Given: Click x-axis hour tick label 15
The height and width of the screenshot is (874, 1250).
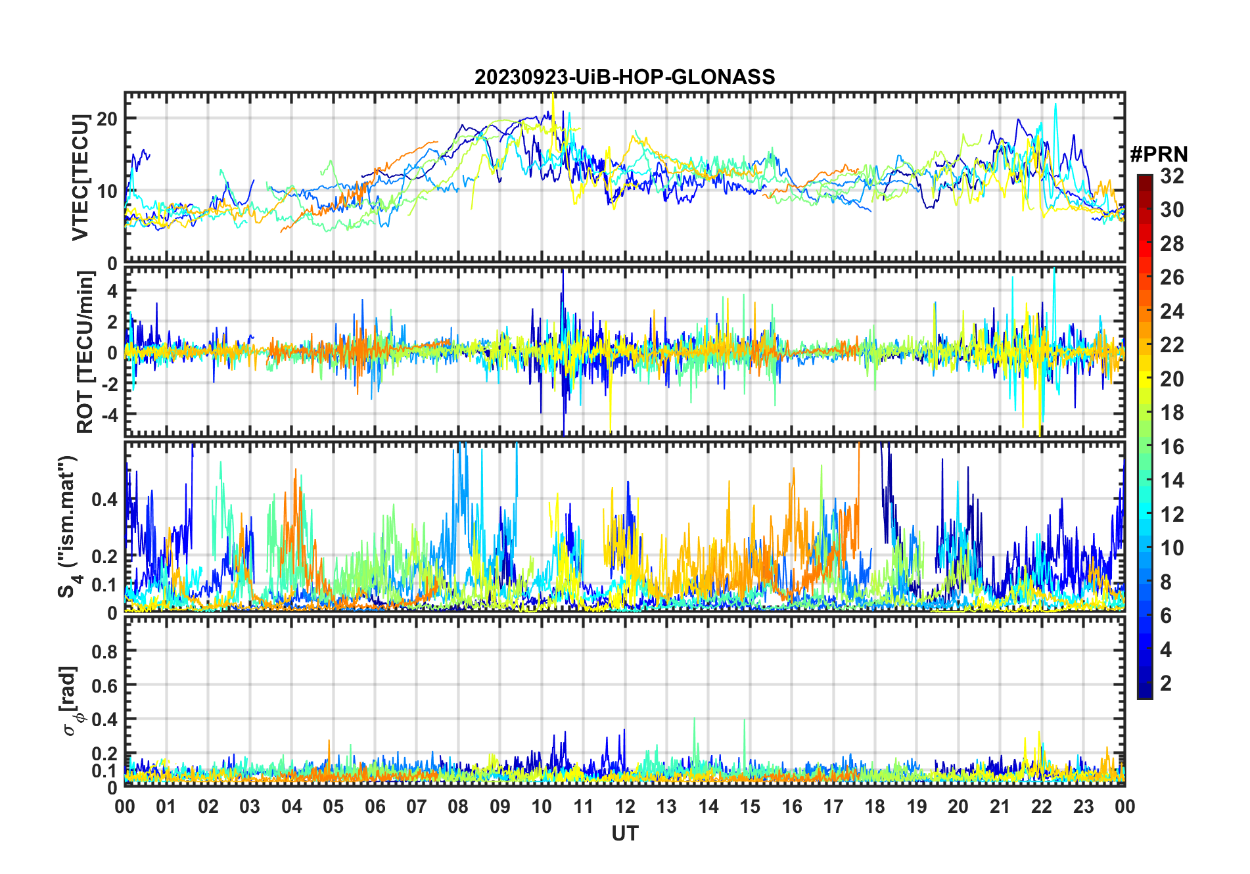Looking at the screenshot, I should coord(750,806).
